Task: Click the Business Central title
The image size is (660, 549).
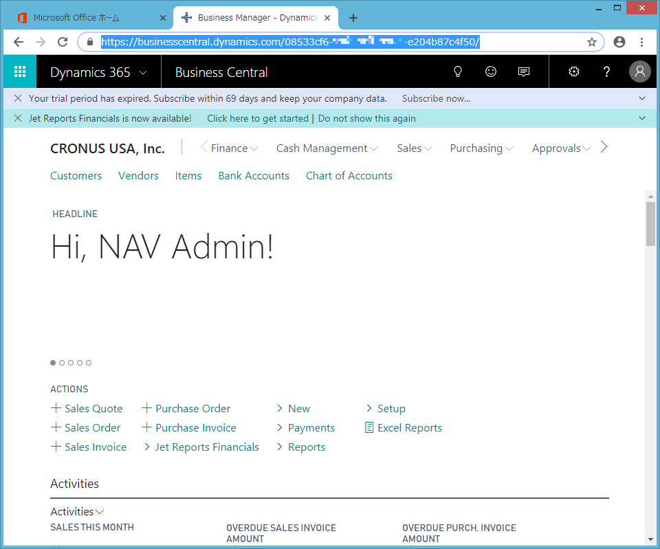Action: [221, 72]
